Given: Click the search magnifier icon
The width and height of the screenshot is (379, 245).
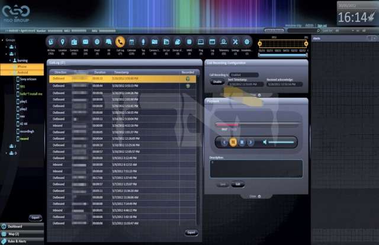Looking at the screenshot, I should tap(319, 31).
